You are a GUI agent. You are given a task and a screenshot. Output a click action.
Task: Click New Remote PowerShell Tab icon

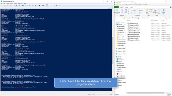coord(39,5)
